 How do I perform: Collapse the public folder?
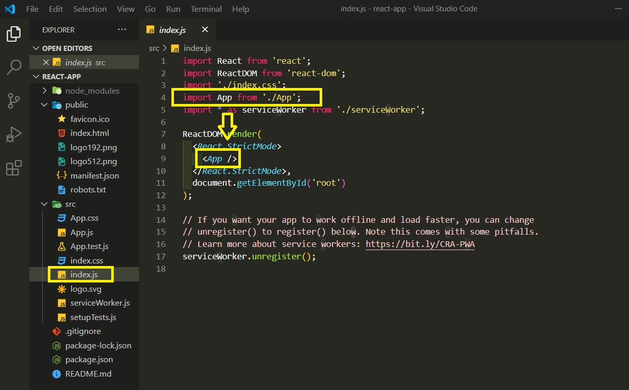tap(44, 105)
